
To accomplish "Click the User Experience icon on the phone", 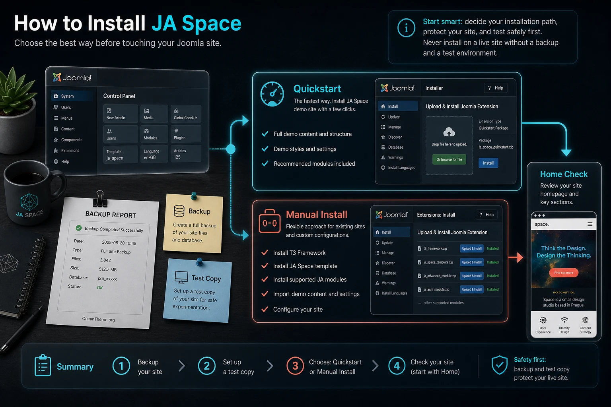I will tap(543, 320).
